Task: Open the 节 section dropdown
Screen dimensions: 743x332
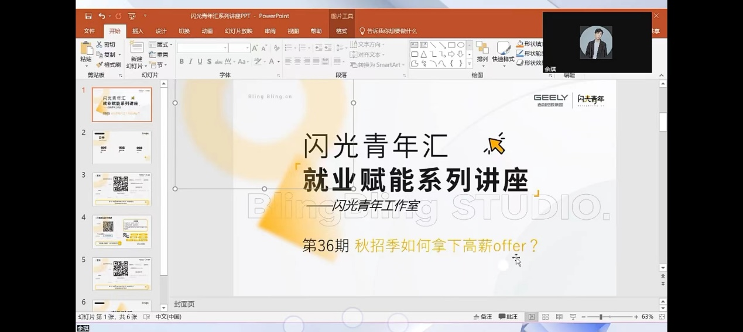Action: click(158, 65)
